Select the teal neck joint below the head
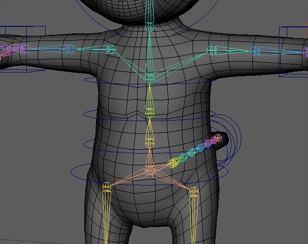308x244 pixels. (149, 27)
